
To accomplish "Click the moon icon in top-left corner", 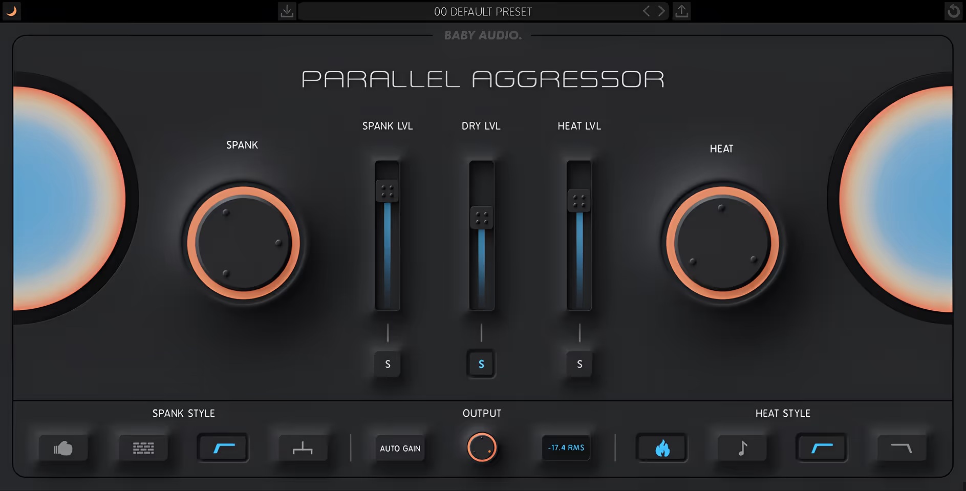I will pos(11,11).
